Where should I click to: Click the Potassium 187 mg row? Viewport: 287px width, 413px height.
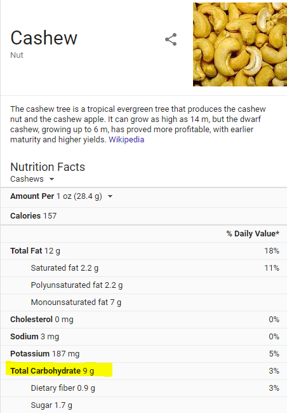143,354
